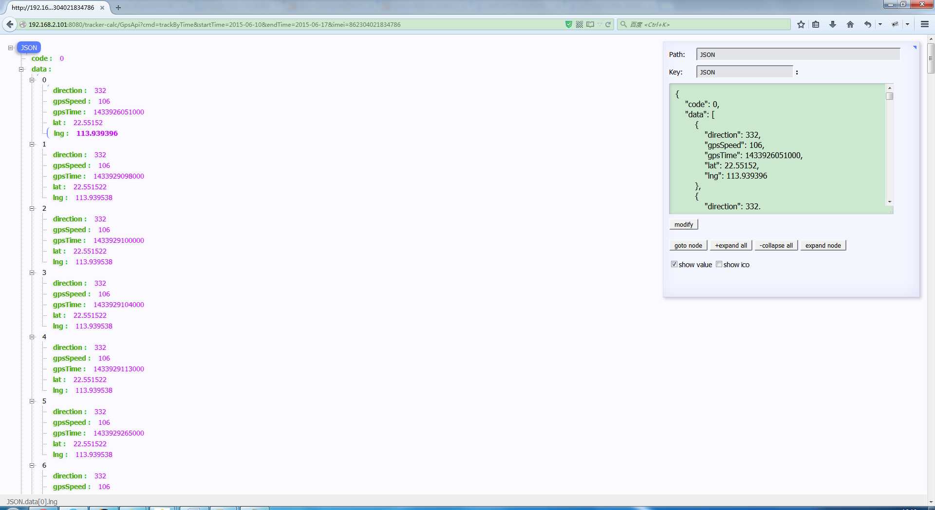Go back with the browser back arrow

10,24
